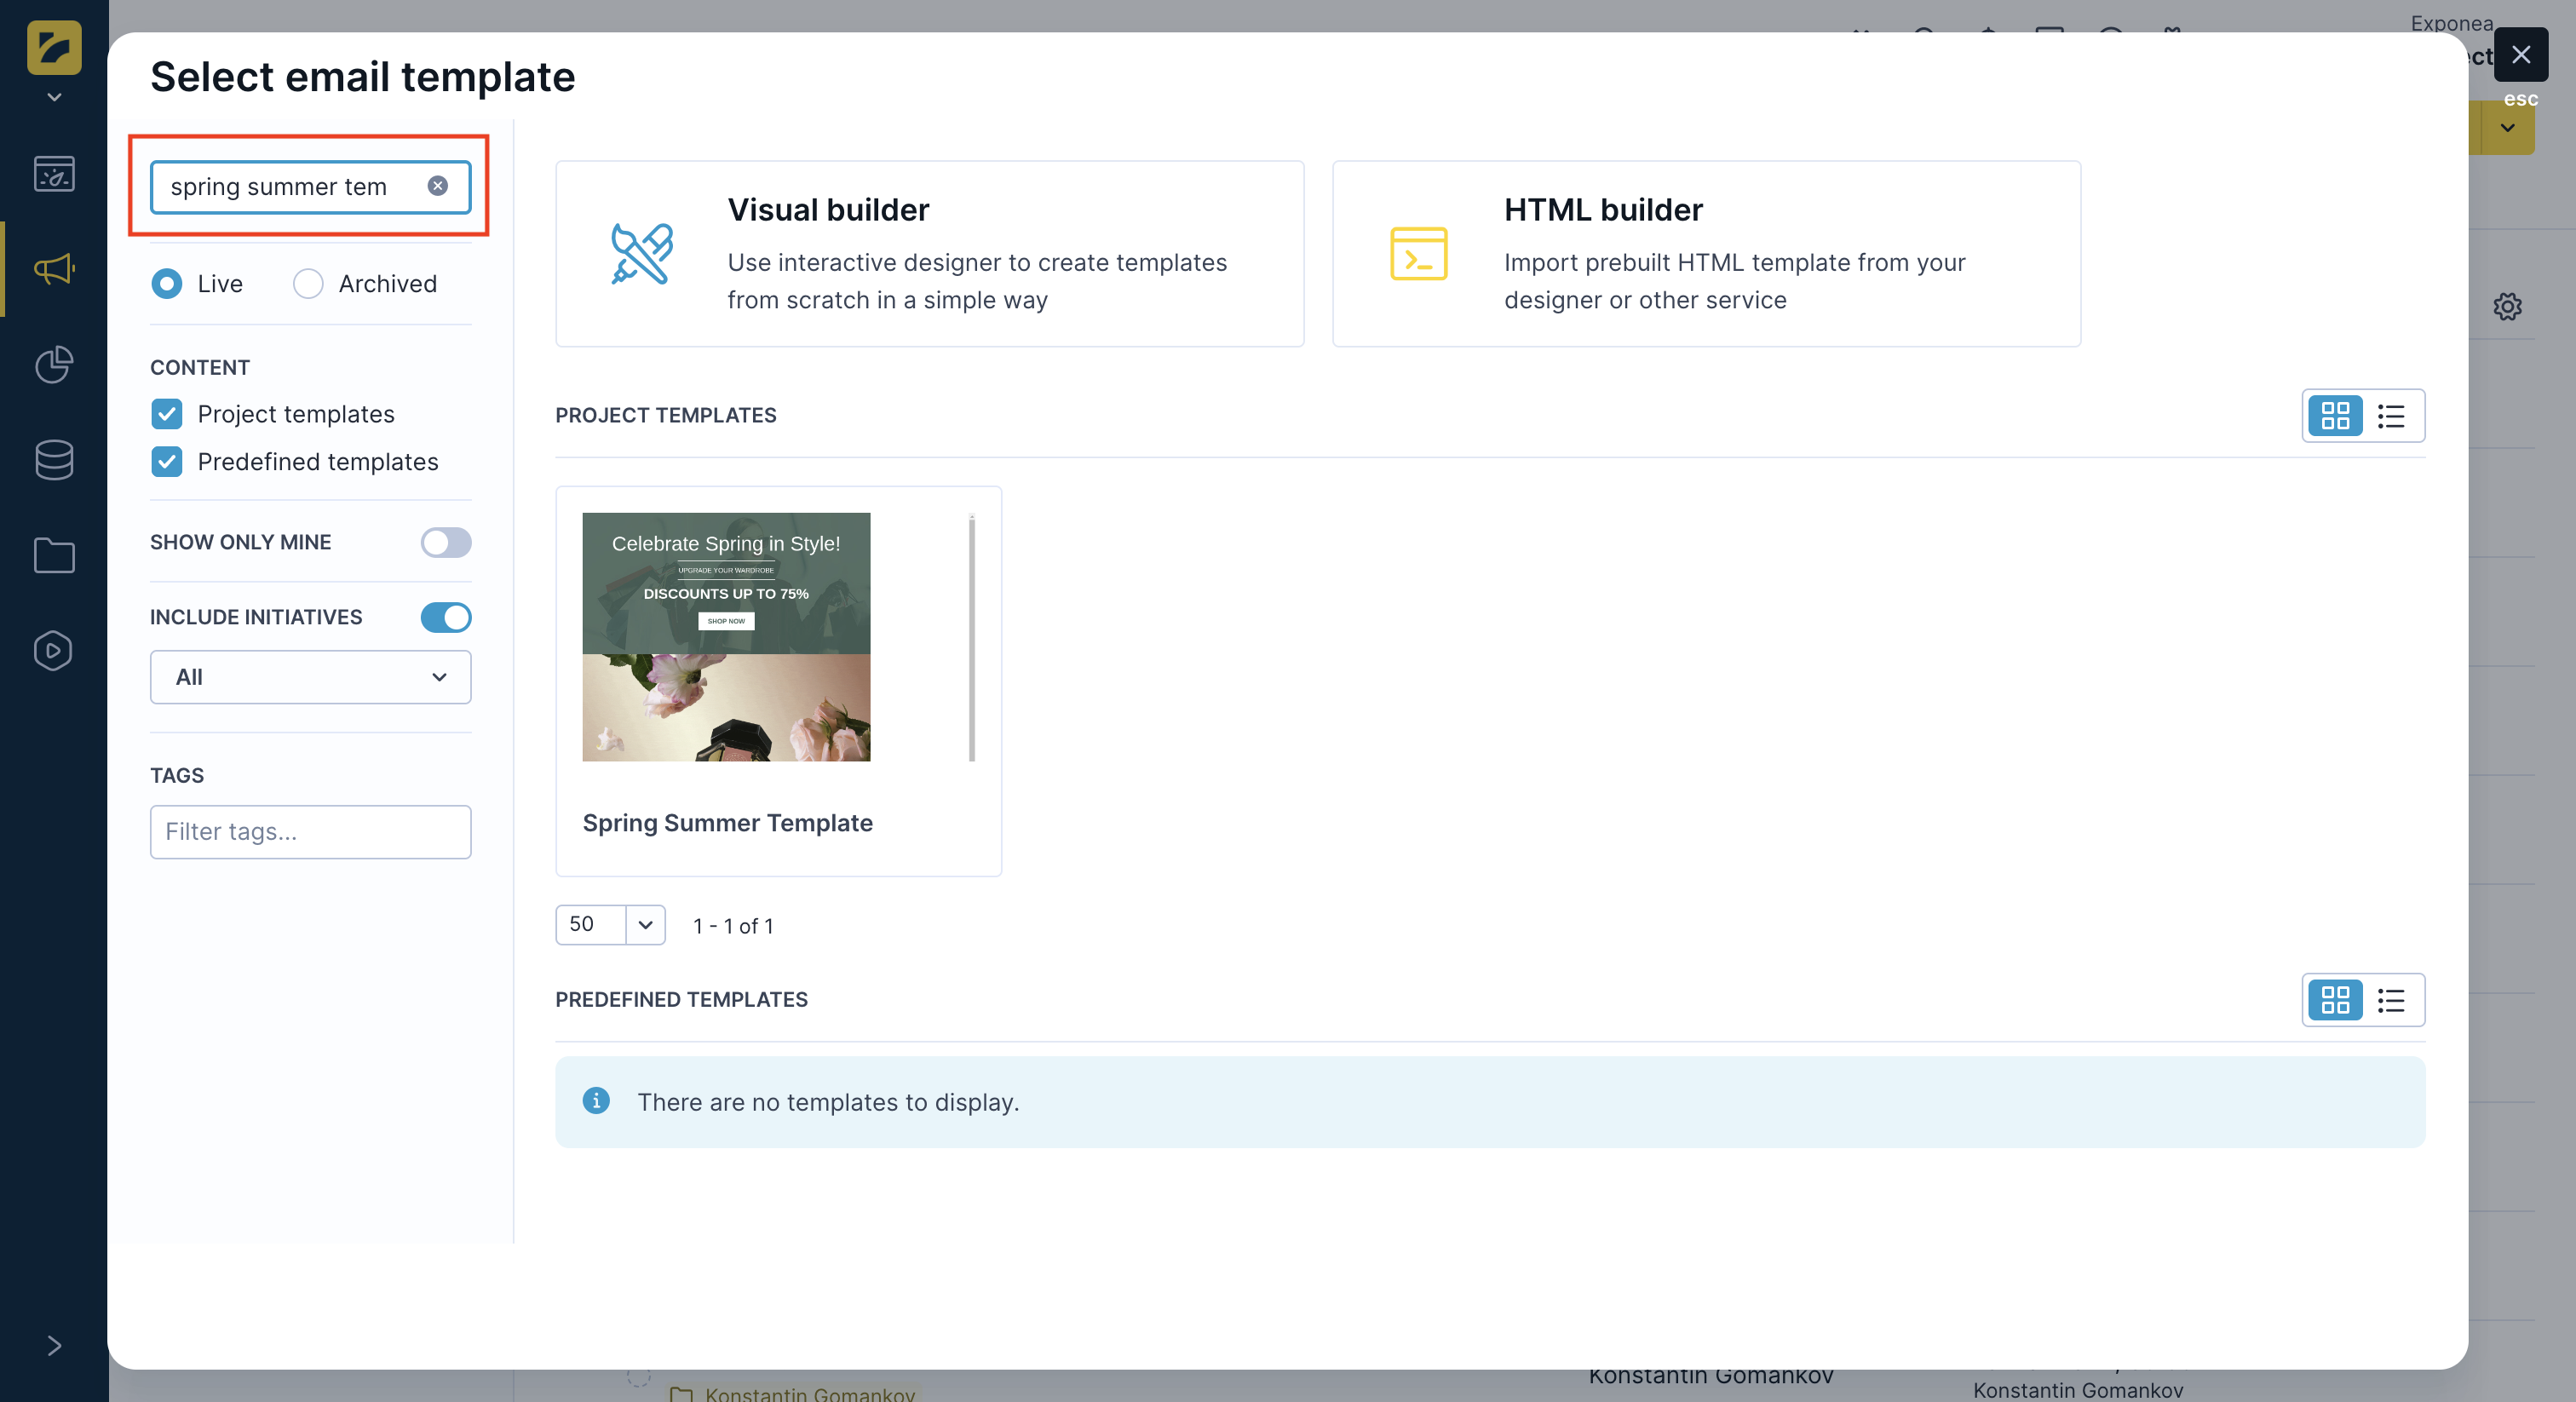Click the '1 - 1 of 1' pagination text

click(x=733, y=926)
